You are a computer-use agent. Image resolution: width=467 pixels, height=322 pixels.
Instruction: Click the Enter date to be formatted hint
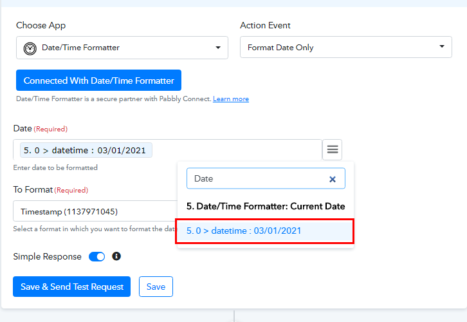(55, 167)
